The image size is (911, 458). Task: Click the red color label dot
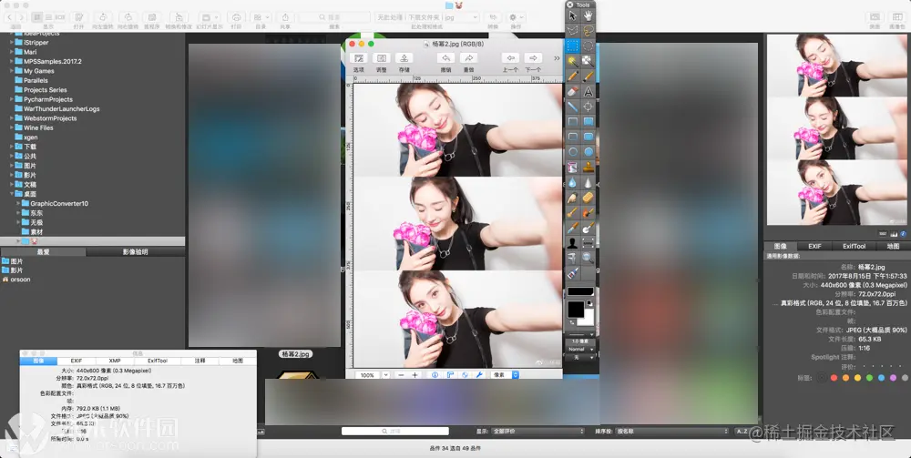click(x=834, y=377)
